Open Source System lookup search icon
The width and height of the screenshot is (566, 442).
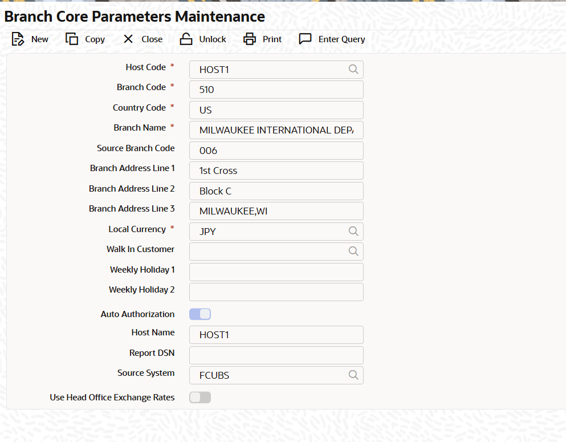point(353,375)
